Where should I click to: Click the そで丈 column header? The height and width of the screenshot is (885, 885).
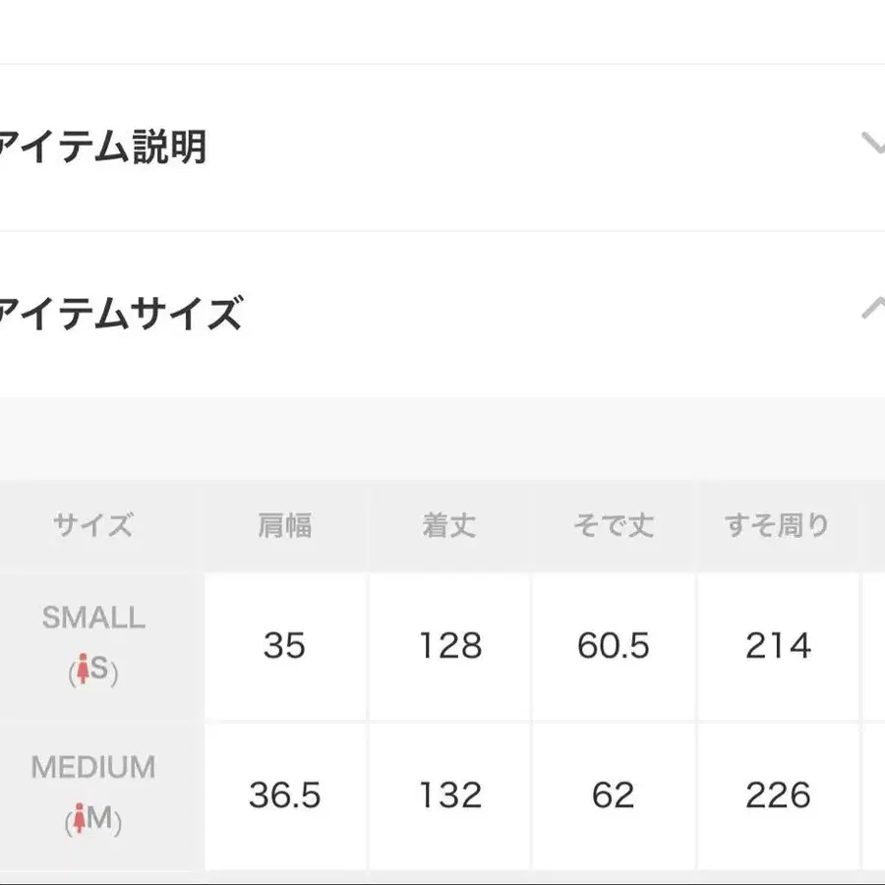(614, 525)
